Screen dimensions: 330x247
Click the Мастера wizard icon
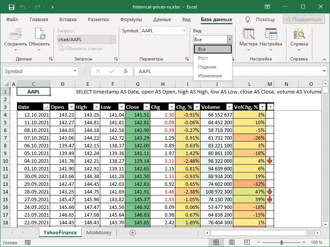click(249, 34)
